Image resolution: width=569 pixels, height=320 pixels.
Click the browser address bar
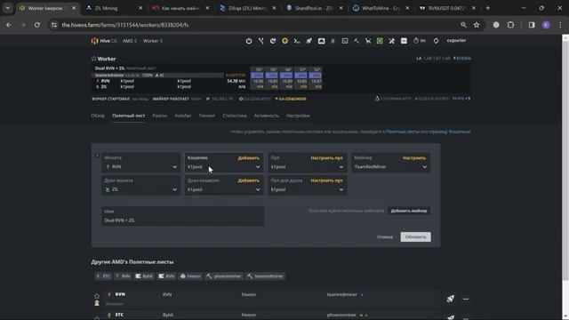[x=254, y=25]
